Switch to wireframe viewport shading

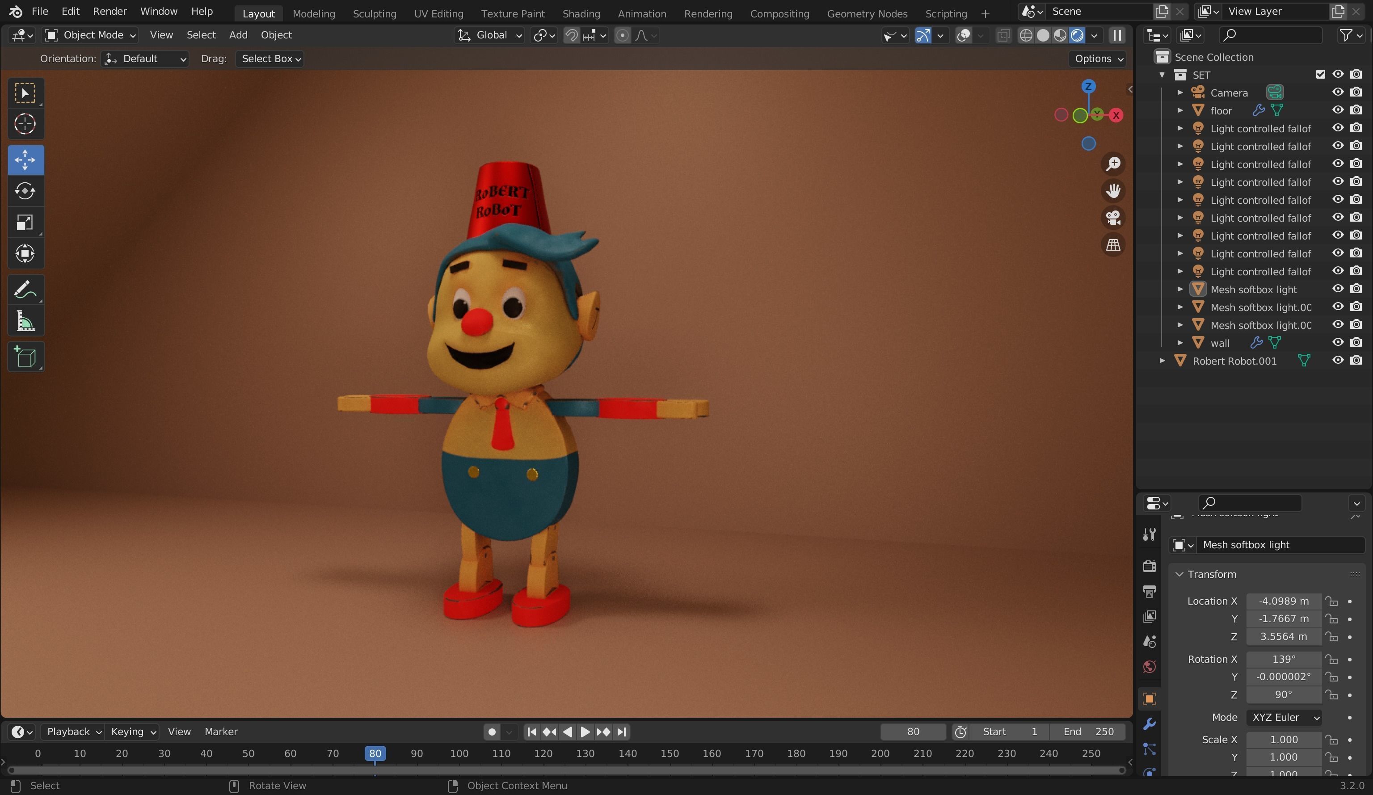tap(1026, 35)
